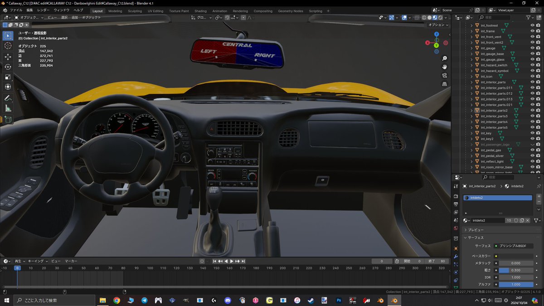Expand the int_gauge_glass tree row

(471, 59)
